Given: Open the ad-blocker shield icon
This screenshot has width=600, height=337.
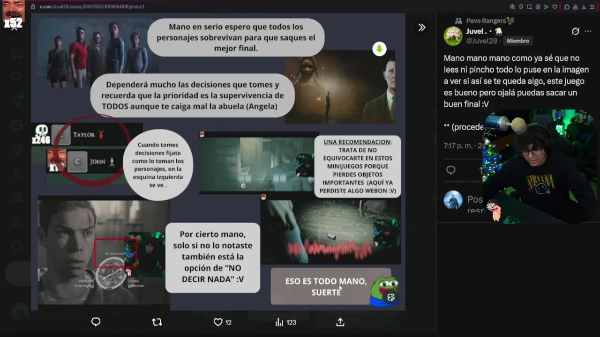Looking at the screenshot, I should point(538,7).
